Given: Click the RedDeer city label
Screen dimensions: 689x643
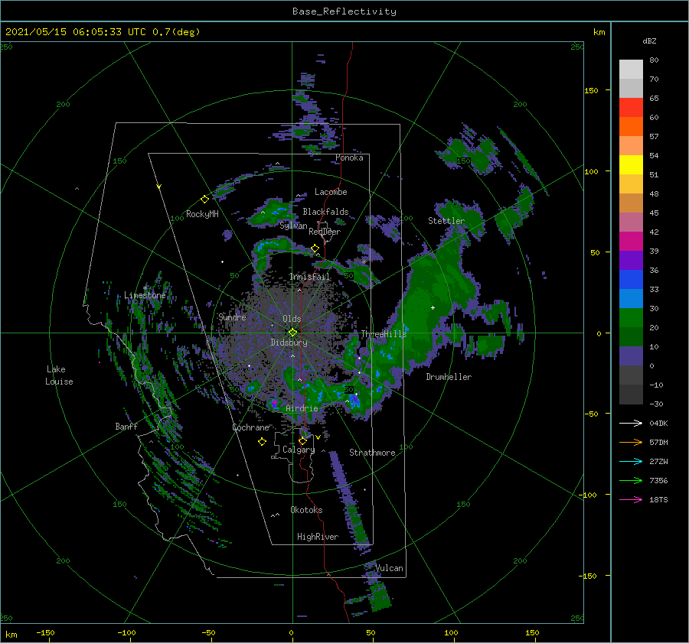Looking at the screenshot, I should coord(325,232).
